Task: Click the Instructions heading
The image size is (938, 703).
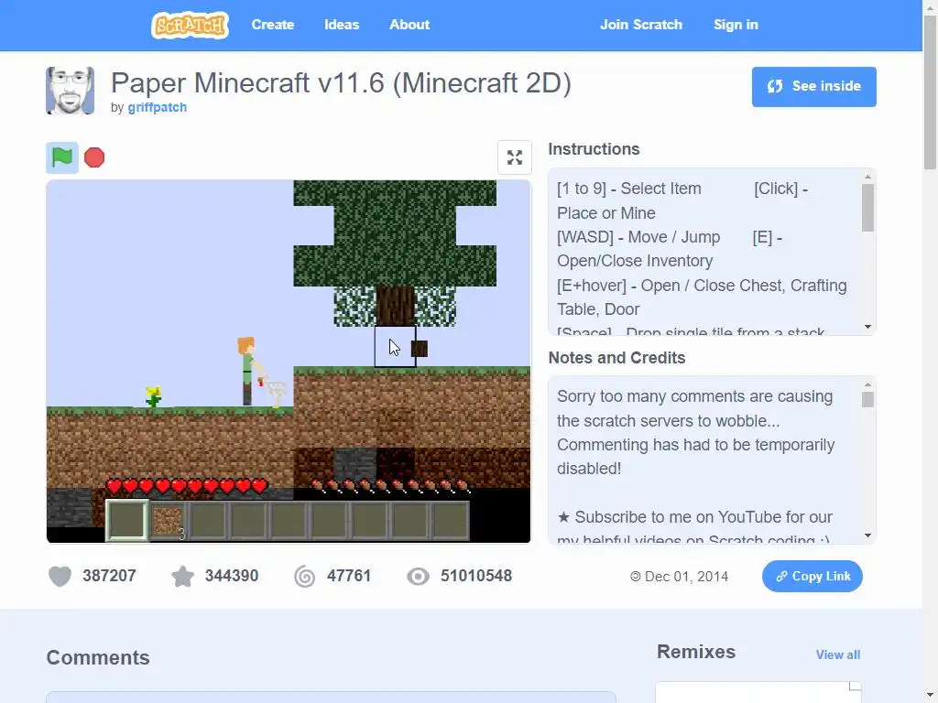Action: [594, 149]
